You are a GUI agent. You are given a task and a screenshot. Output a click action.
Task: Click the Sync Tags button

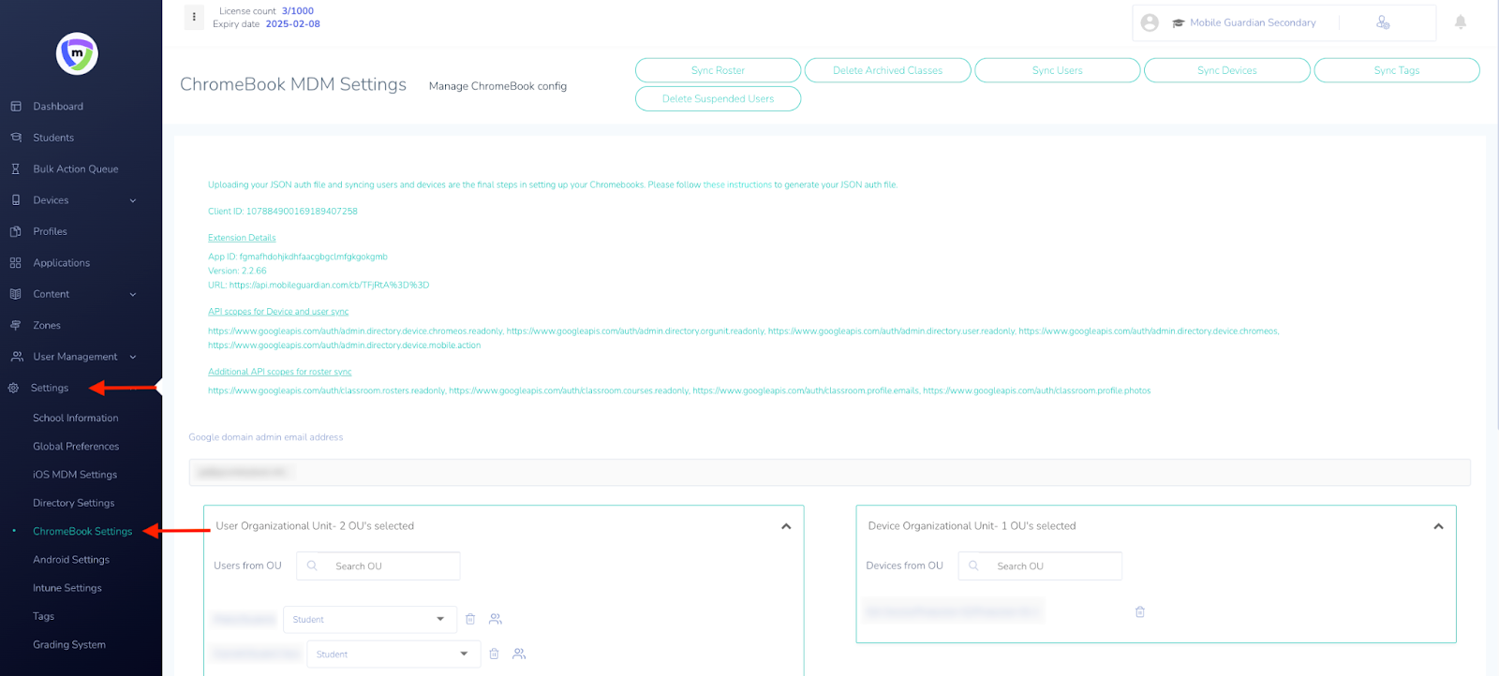tap(1397, 70)
